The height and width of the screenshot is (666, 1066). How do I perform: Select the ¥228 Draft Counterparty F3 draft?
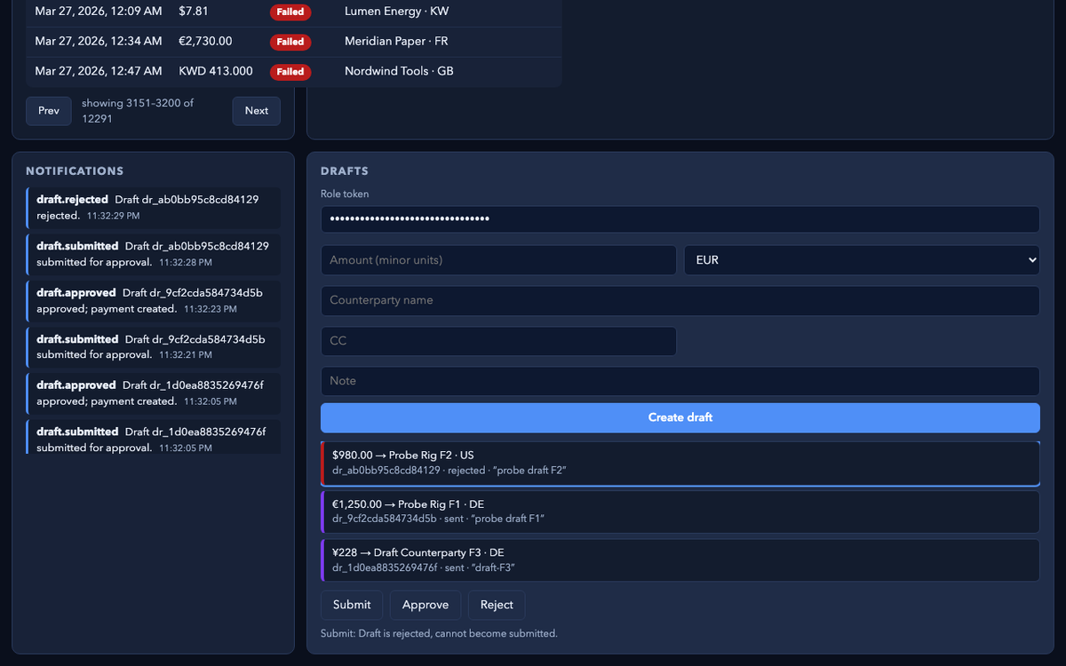tap(680, 560)
